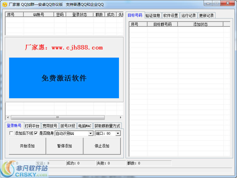Close the 厂家惠 window
Screen dimensions: 237x178
(x=228, y=3)
